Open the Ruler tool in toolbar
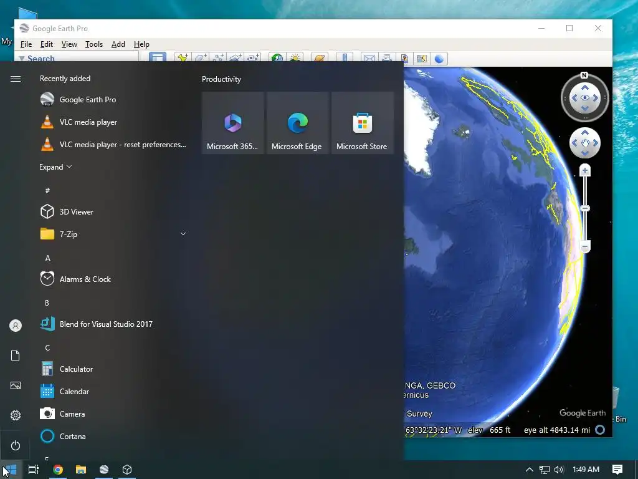Screen dimensions: 638x479 [x=345, y=57]
